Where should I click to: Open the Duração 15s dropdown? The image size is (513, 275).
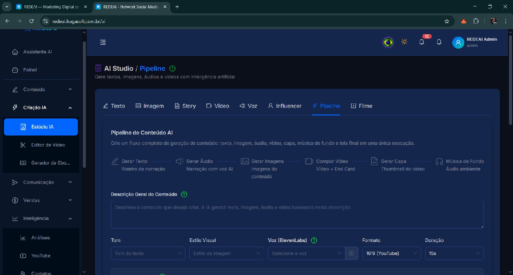(x=454, y=253)
